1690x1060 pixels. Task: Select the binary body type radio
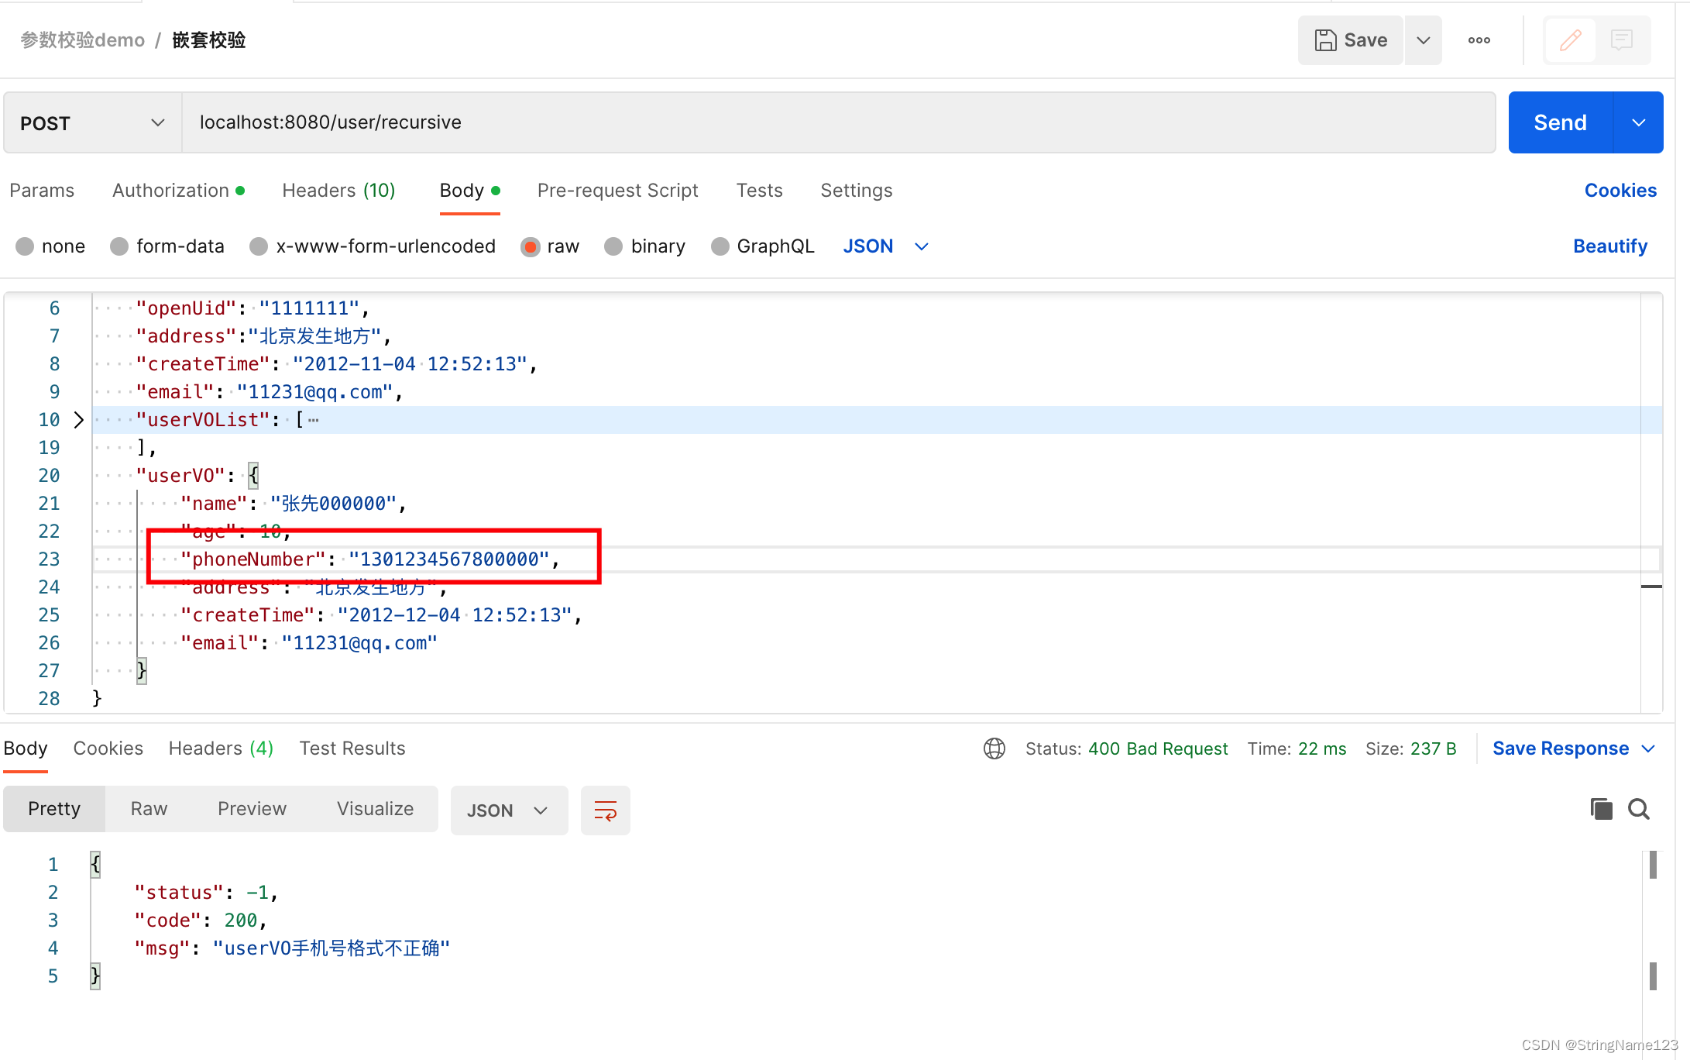pyautogui.click(x=614, y=246)
